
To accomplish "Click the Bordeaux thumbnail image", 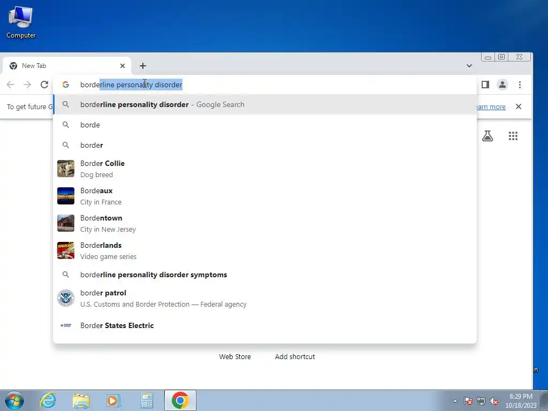I will [66, 196].
